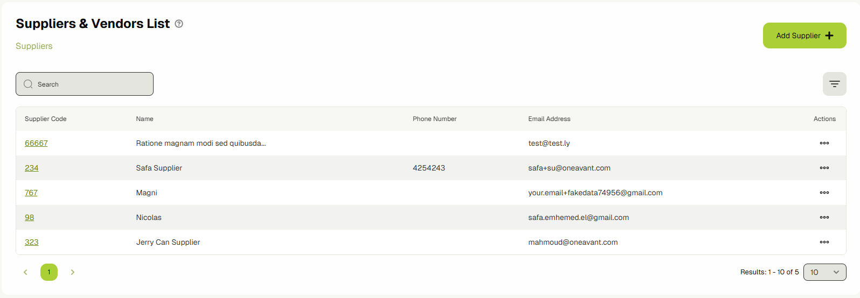Open actions menu for supplier 66667
The image size is (860, 298).
[x=824, y=143]
